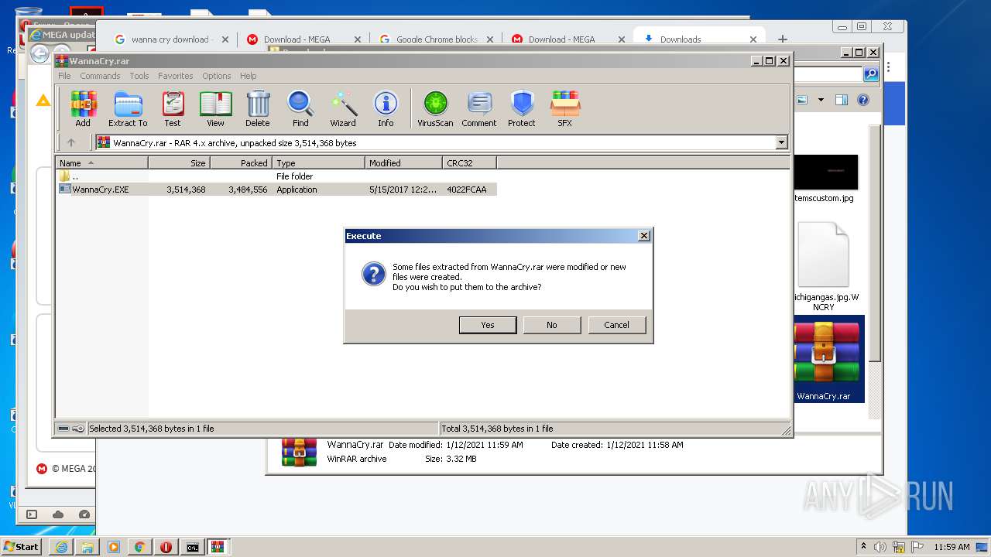
Task: Open Chrome from the taskbar
Action: 139,547
